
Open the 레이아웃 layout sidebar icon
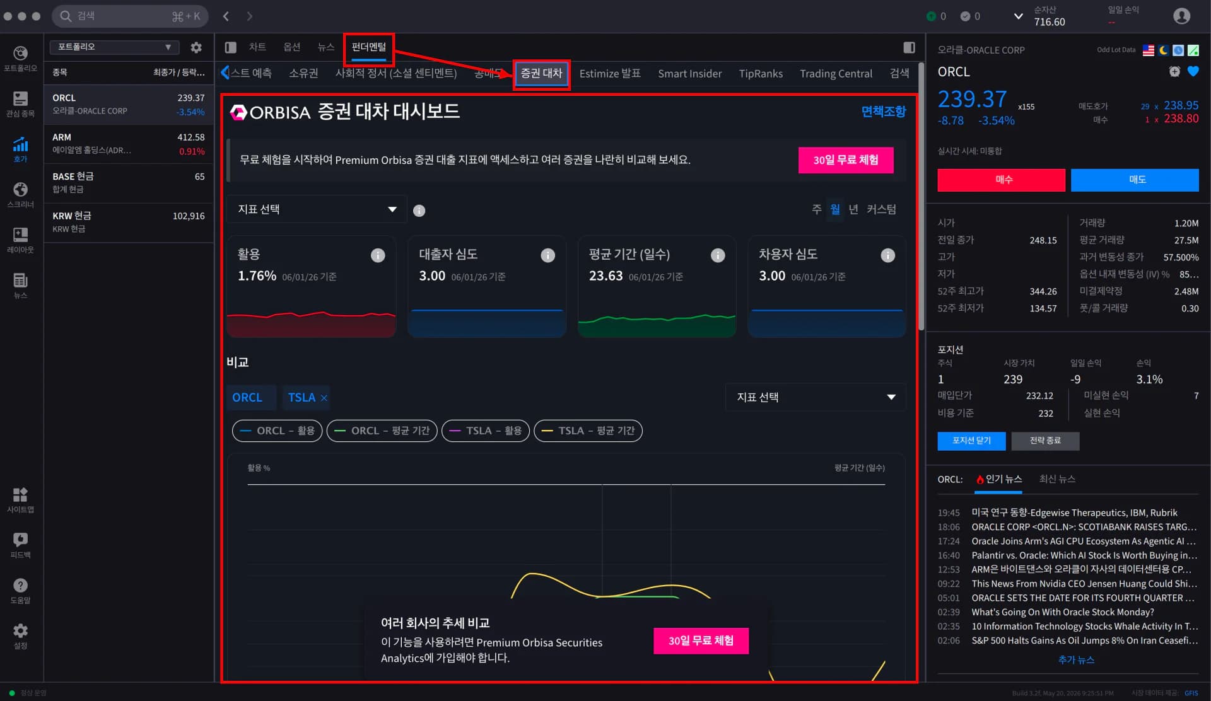pos(21,240)
